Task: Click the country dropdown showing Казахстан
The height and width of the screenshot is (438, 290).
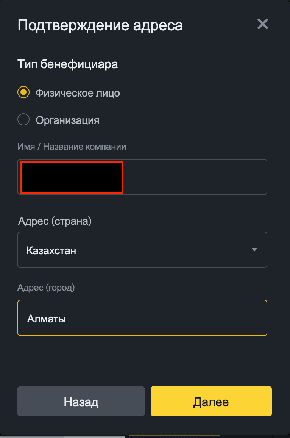Action: point(142,250)
